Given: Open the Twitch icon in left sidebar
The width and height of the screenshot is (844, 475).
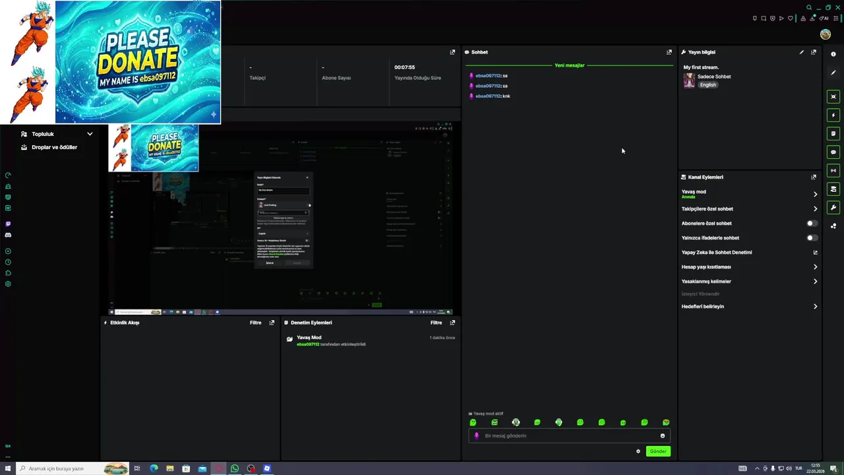Looking at the screenshot, I should 8,224.
